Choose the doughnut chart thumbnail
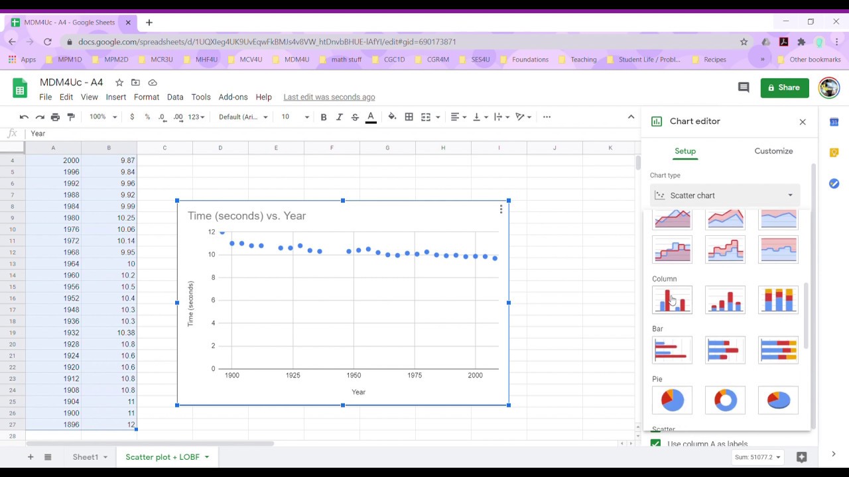The image size is (849, 477). coord(725,400)
